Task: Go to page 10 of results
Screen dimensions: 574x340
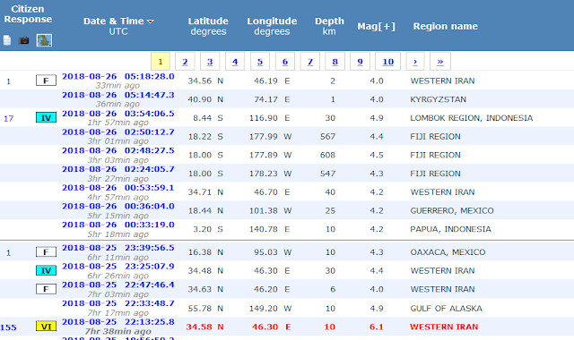Action: click(x=387, y=62)
